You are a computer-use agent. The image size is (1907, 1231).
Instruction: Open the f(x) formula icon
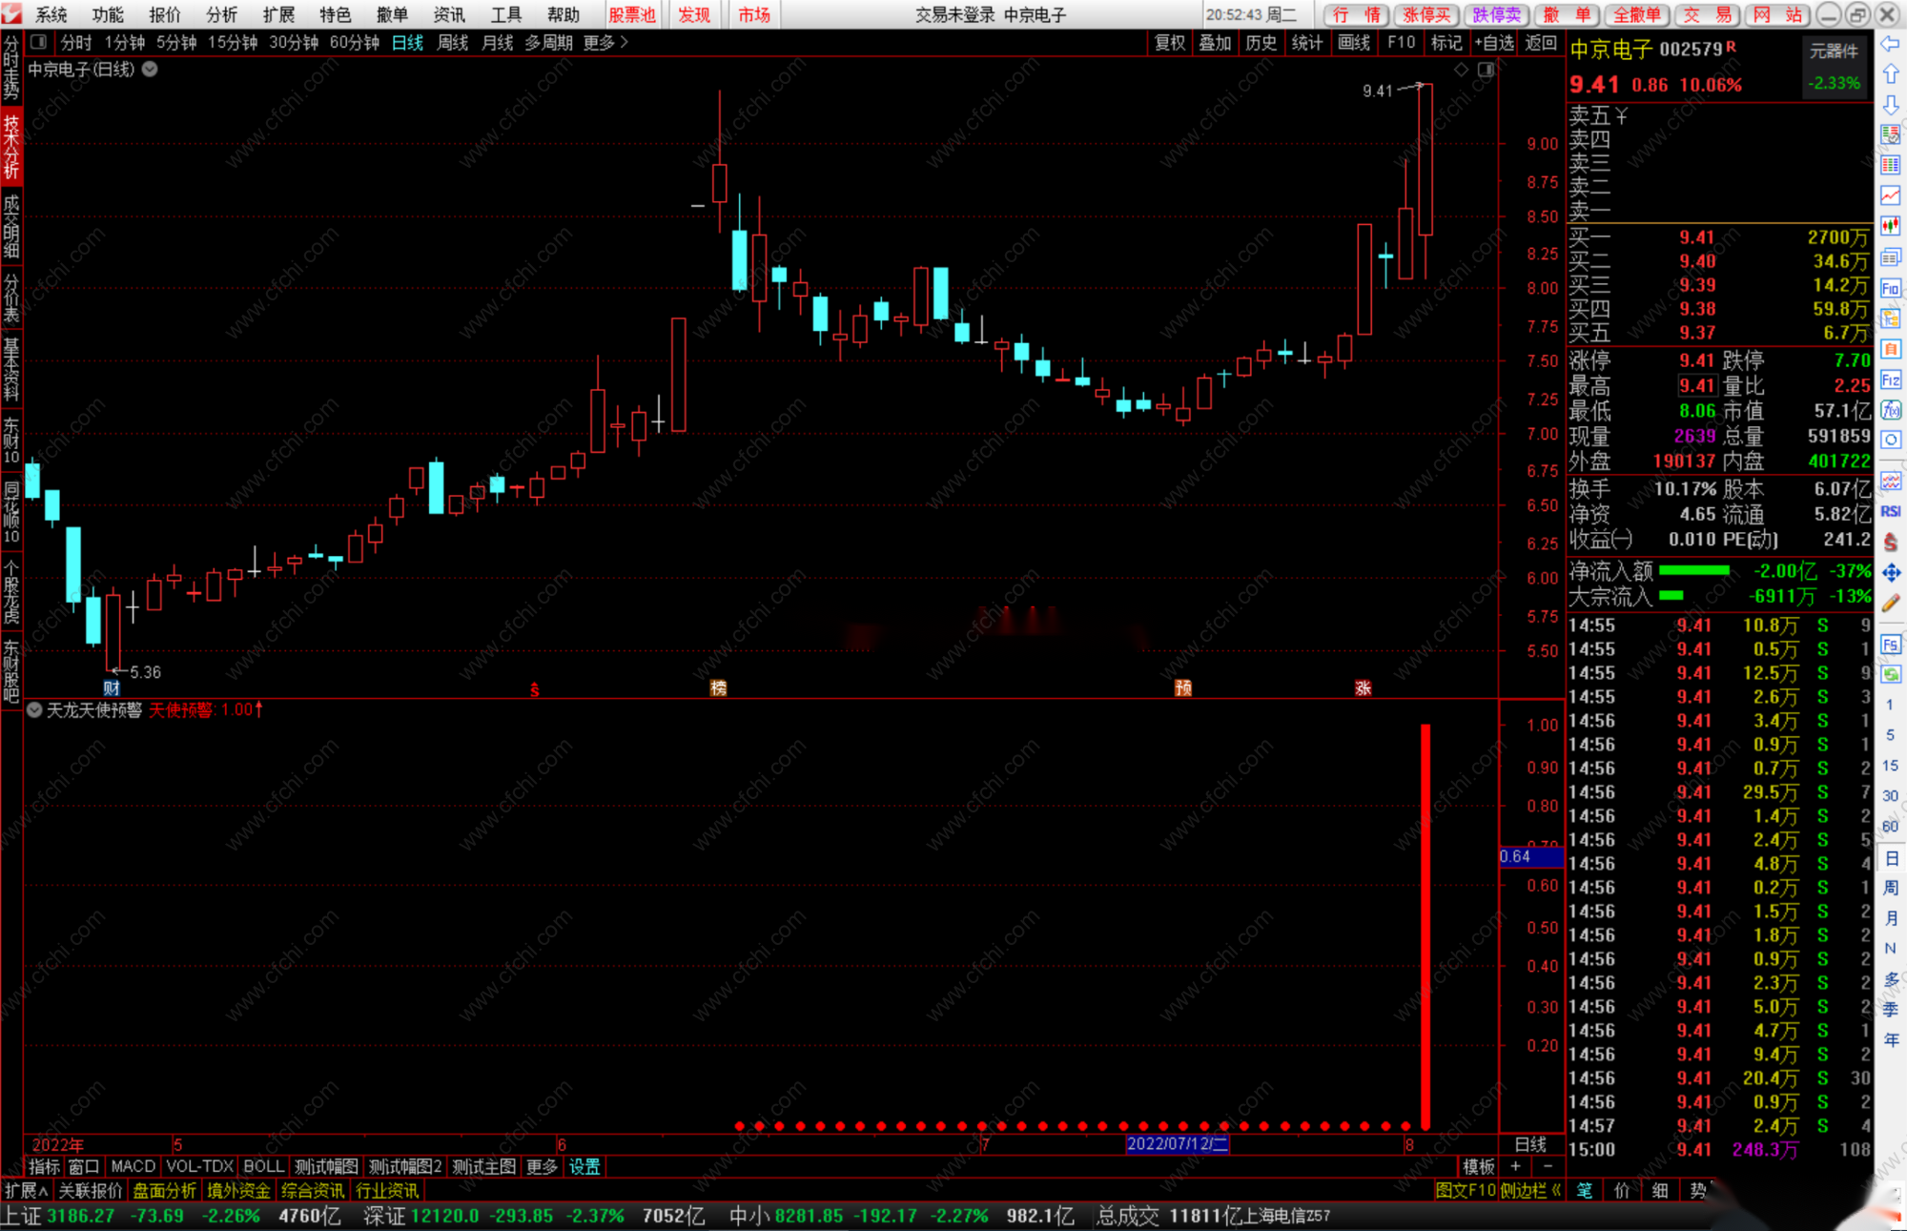[1891, 410]
